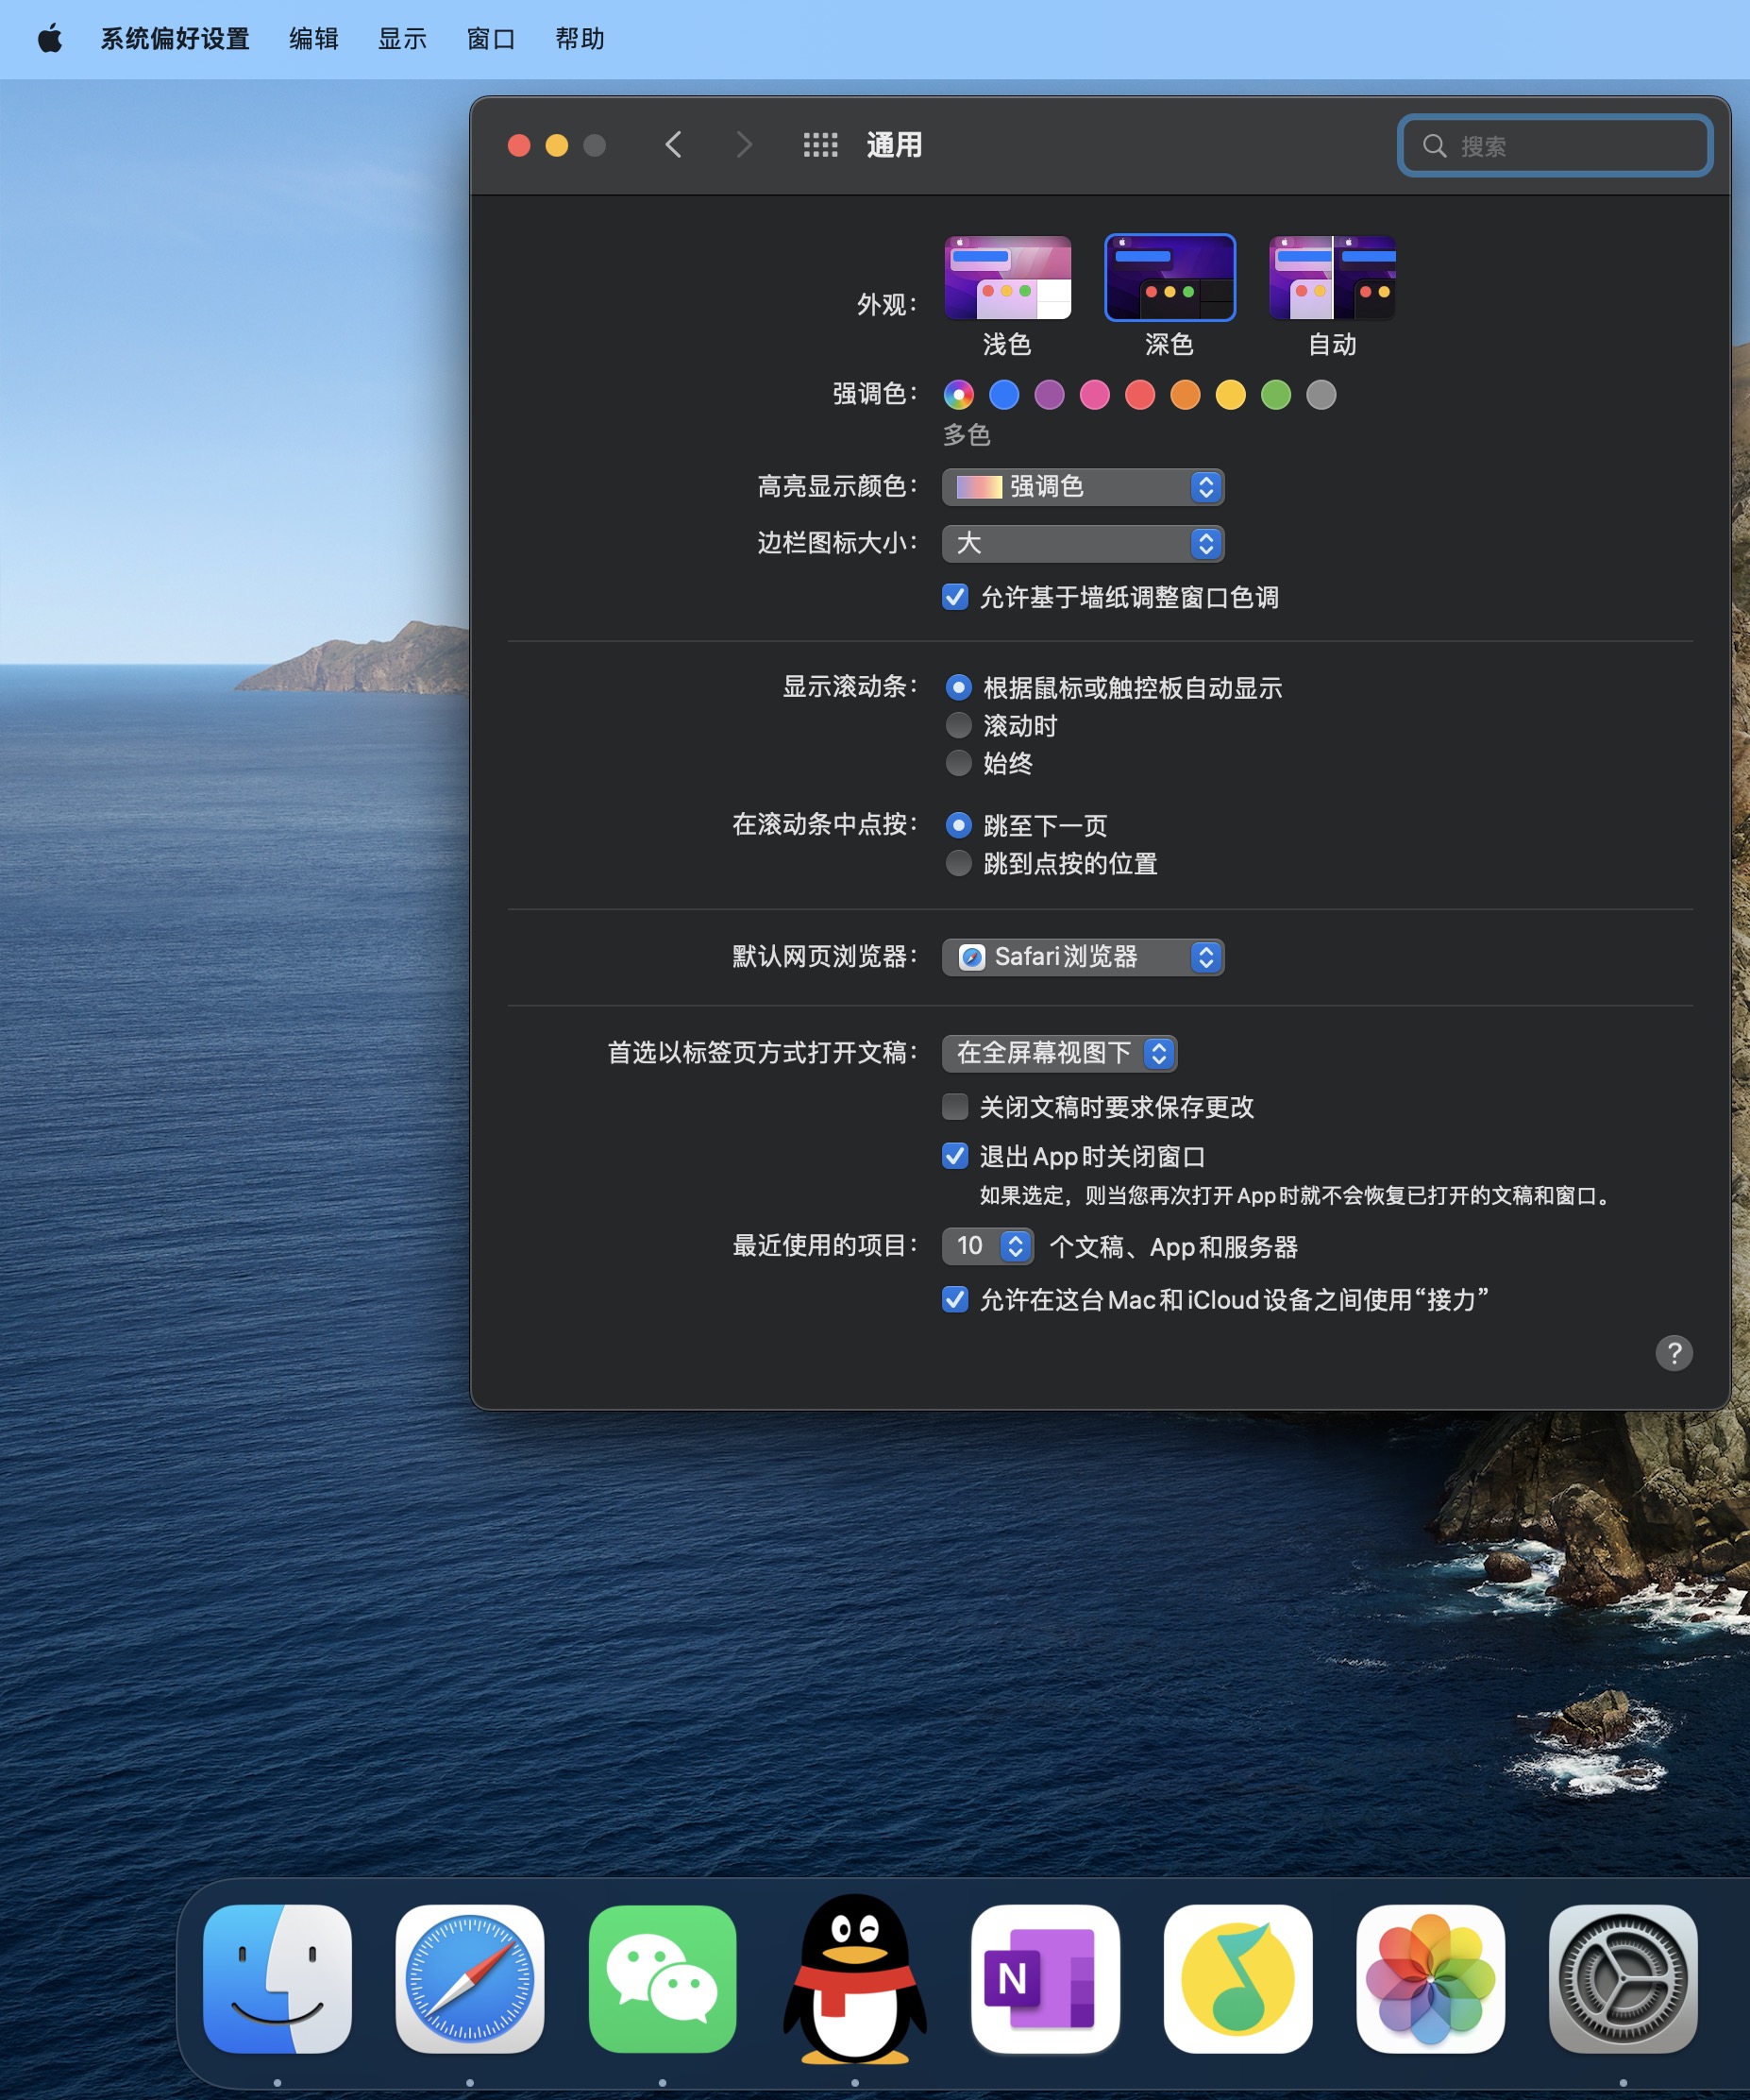Image resolution: width=1750 pixels, height=2100 pixels.
Task: Open Safari from the dock
Action: [470, 1979]
